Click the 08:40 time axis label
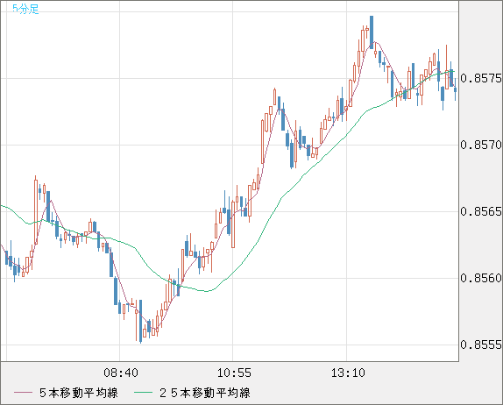Image resolution: width=503 pixels, height=405 pixels. pyautogui.click(x=121, y=373)
